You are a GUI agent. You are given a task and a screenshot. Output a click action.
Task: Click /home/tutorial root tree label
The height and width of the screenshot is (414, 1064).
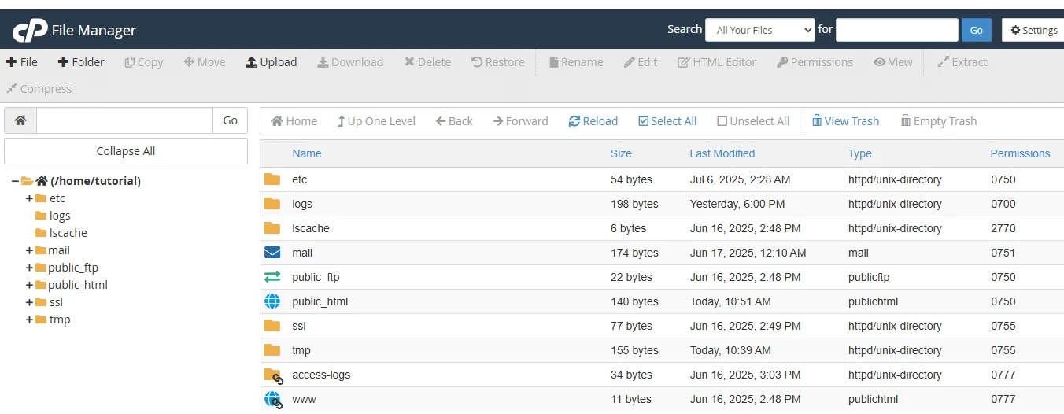click(x=95, y=181)
